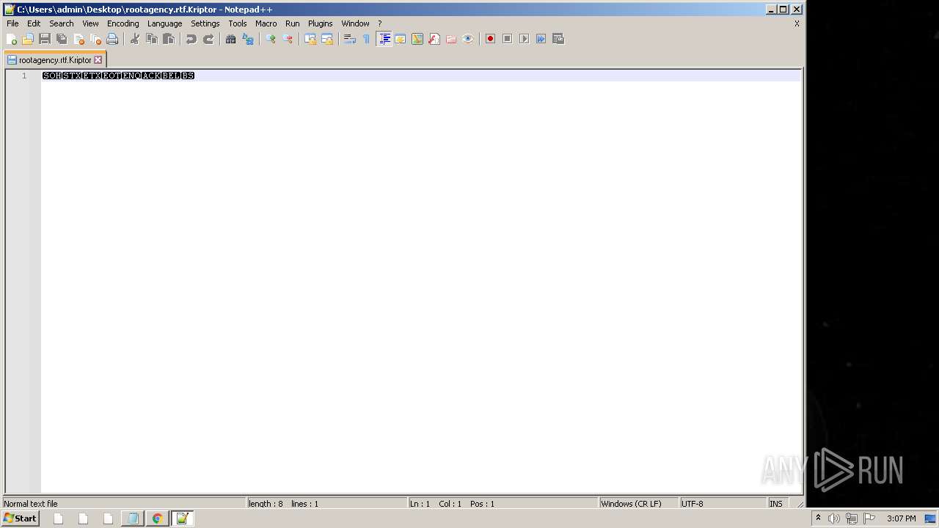The width and height of the screenshot is (939, 528).
Task: Print the document using printer icon
Action: click(x=112, y=39)
